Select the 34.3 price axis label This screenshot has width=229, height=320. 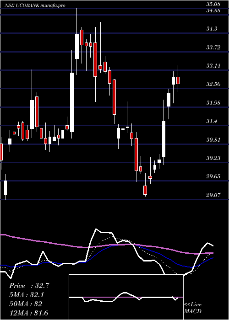point(212,29)
